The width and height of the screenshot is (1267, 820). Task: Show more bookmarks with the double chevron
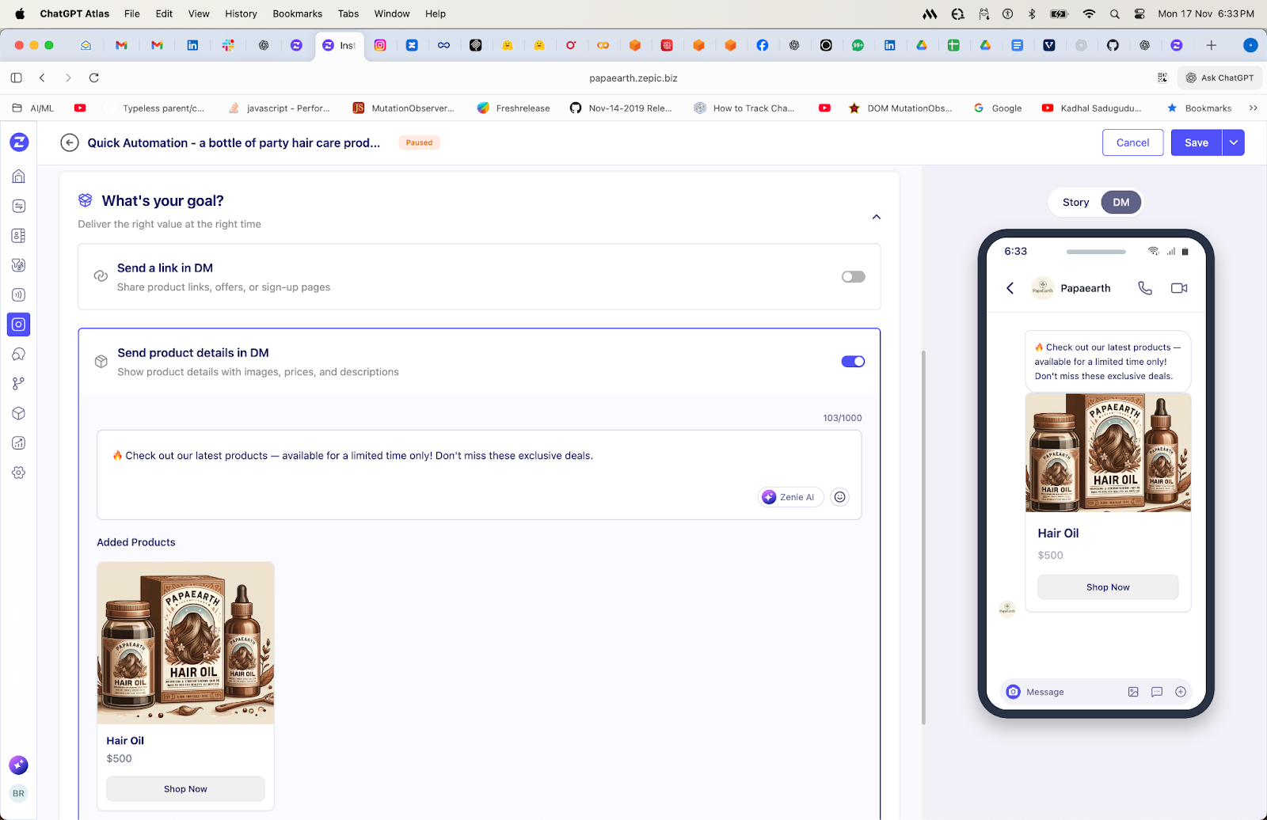[x=1254, y=108]
